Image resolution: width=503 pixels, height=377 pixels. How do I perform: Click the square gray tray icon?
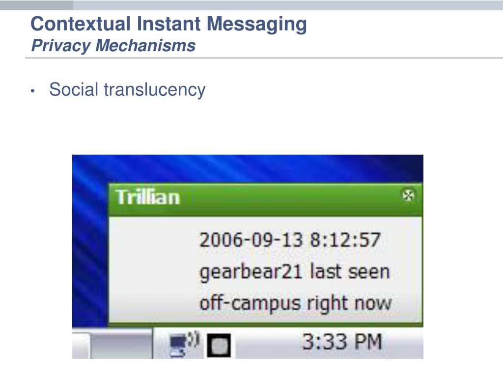219,346
